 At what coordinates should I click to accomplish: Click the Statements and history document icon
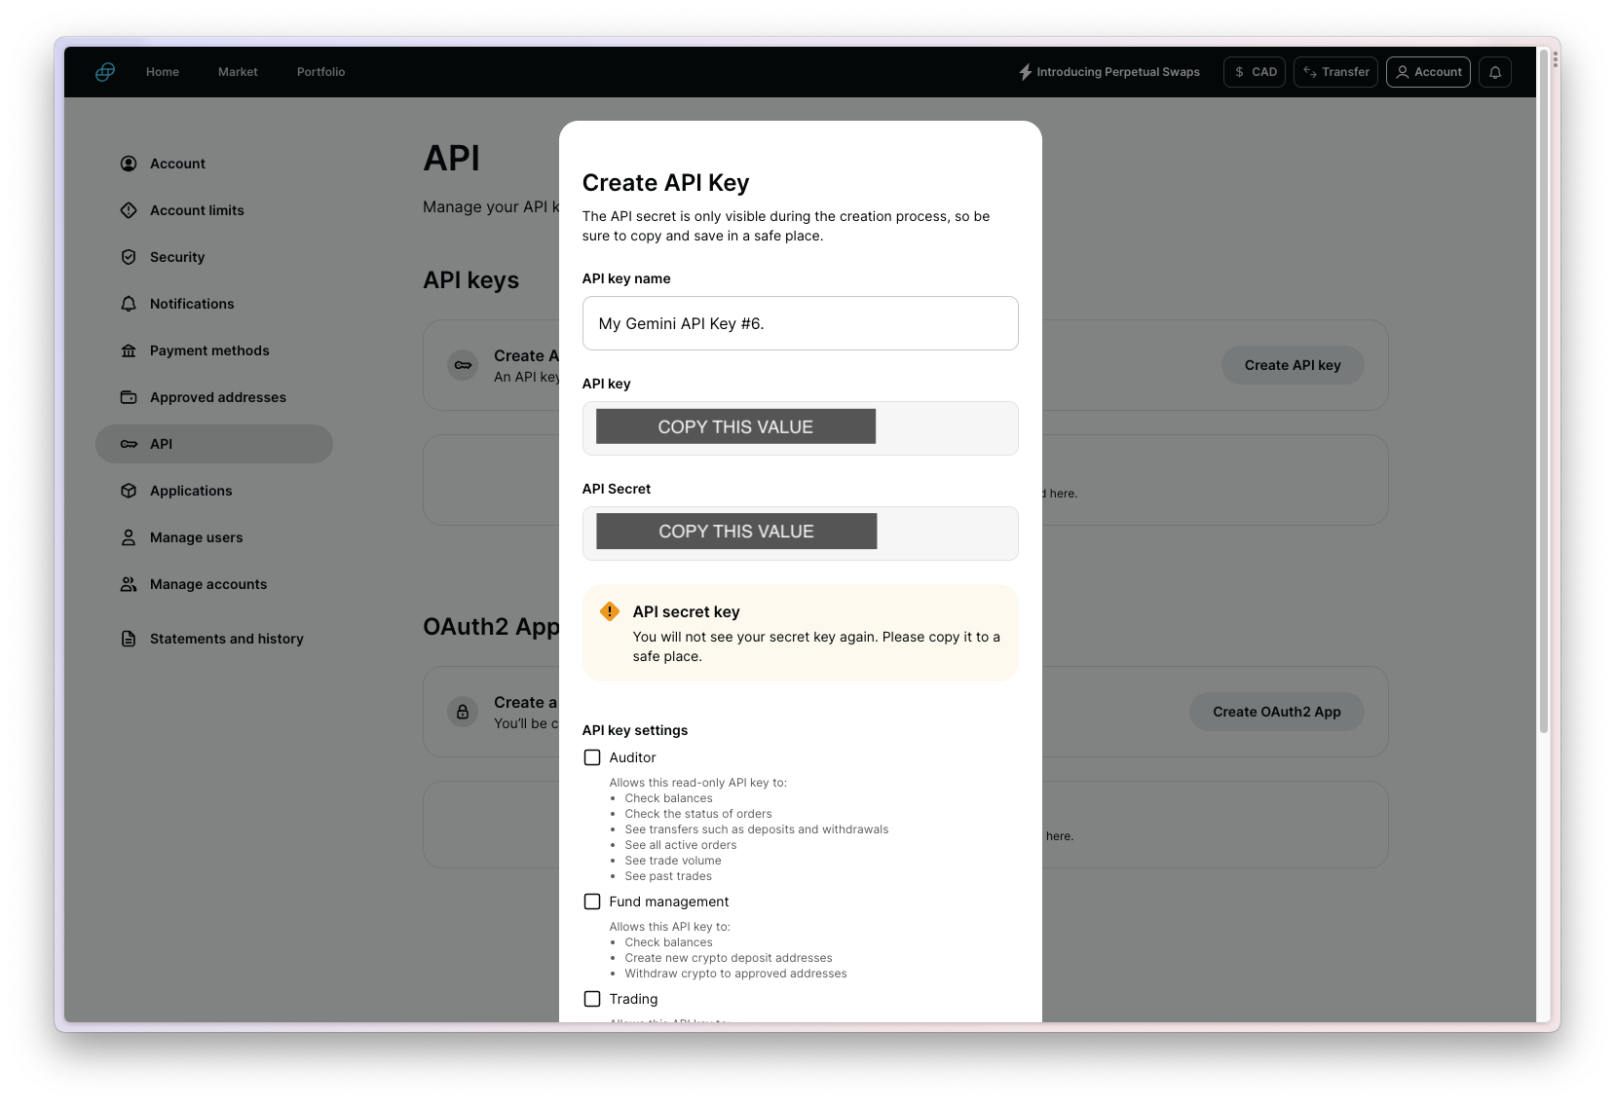129,639
